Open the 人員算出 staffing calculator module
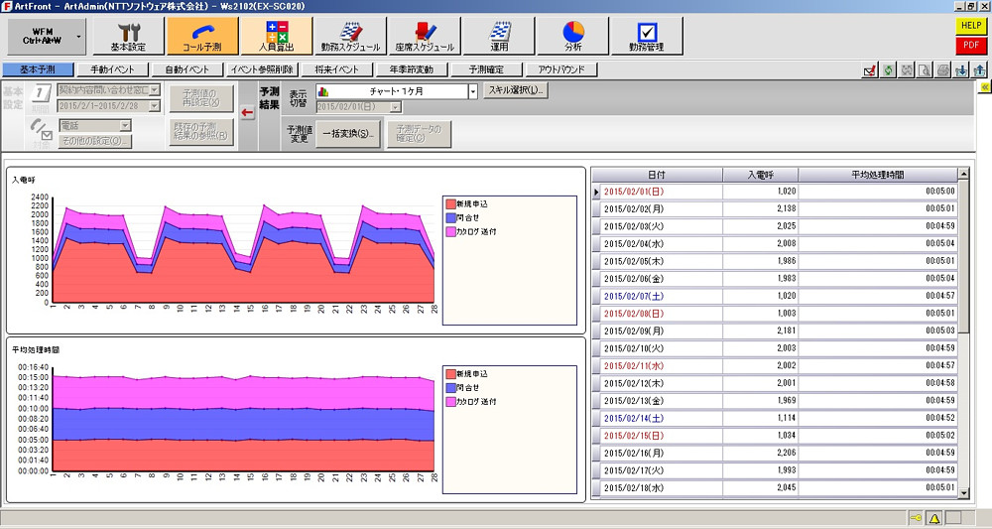Screen dimensions: 992x529 click(x=277, y=36)
